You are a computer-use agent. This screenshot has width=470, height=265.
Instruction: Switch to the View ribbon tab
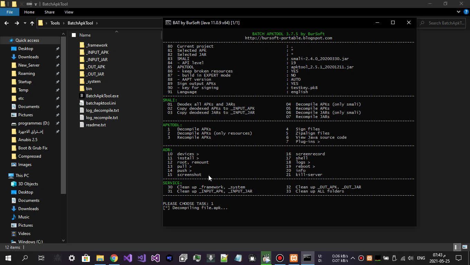(69, 12)
